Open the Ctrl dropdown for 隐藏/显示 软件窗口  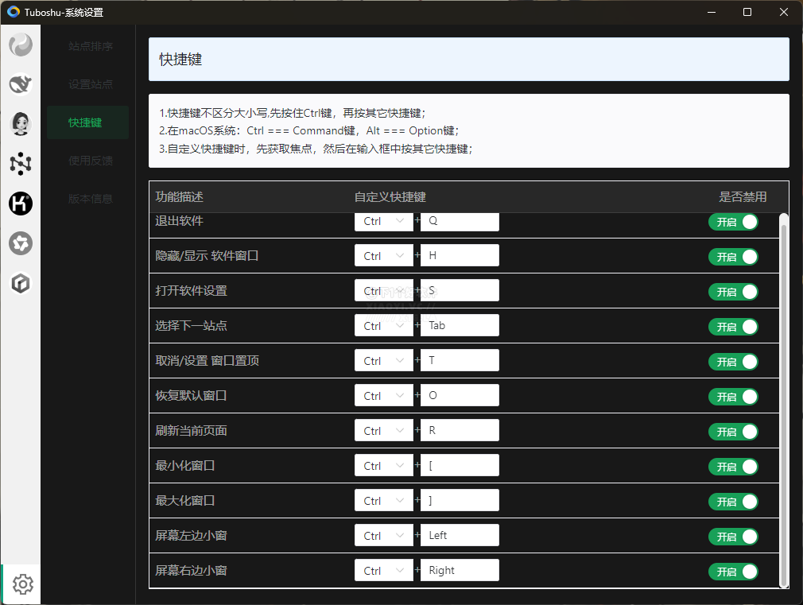tap(383, 255)
